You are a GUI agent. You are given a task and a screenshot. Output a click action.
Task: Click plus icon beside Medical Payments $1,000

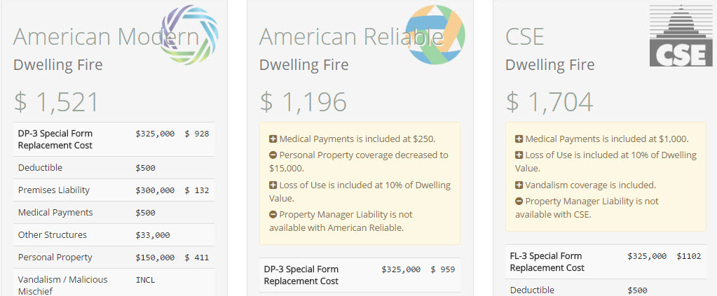[x=519, y=139]
